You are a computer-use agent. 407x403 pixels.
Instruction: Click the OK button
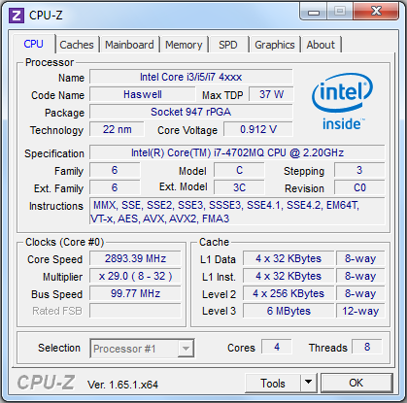[356, 383]
